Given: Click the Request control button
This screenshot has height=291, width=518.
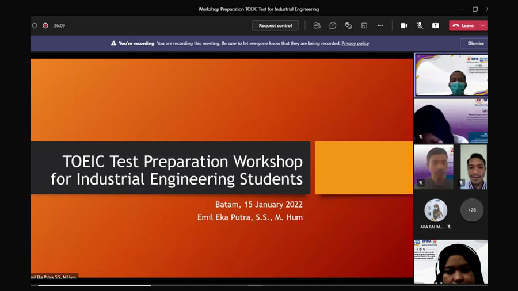Looking at the screenshot, I should pyautogui.click(x=275, y=25).
